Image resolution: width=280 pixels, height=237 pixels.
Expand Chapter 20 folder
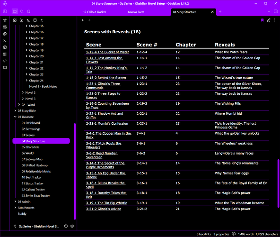coord(26,56)
